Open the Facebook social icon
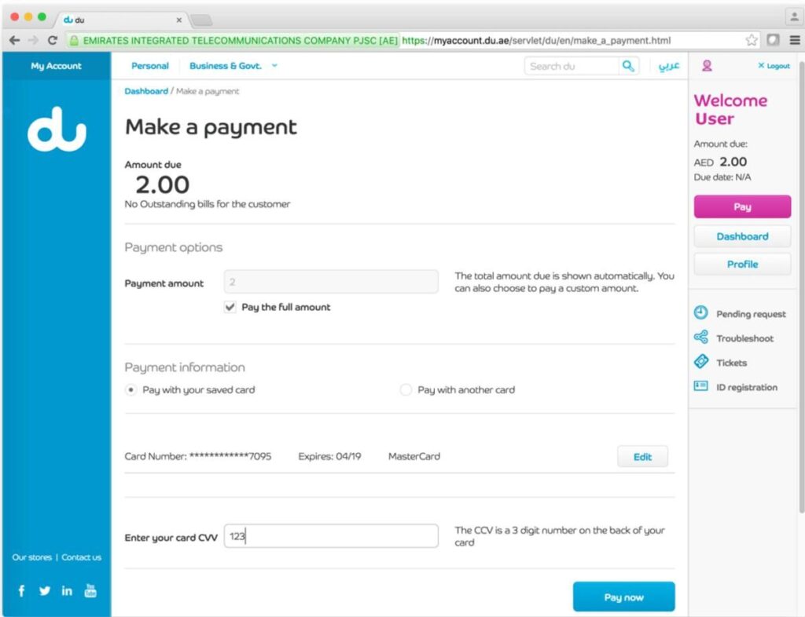 click(21, 591)
